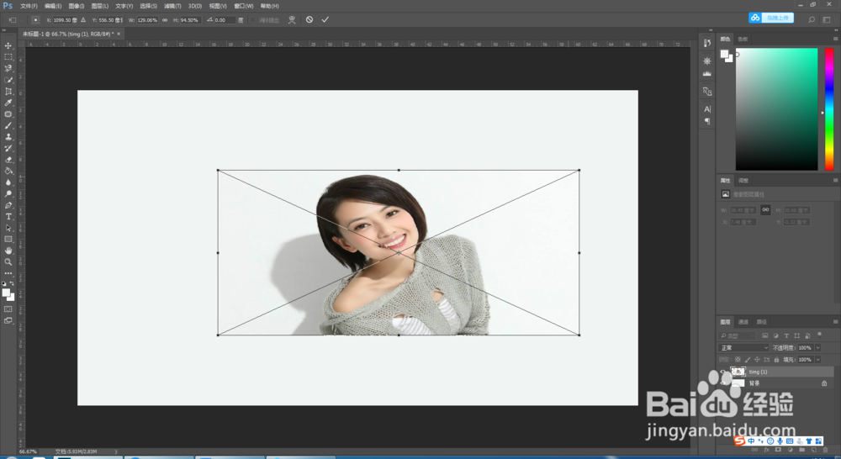Click in the color picker gradient field

tap(776, 108)
